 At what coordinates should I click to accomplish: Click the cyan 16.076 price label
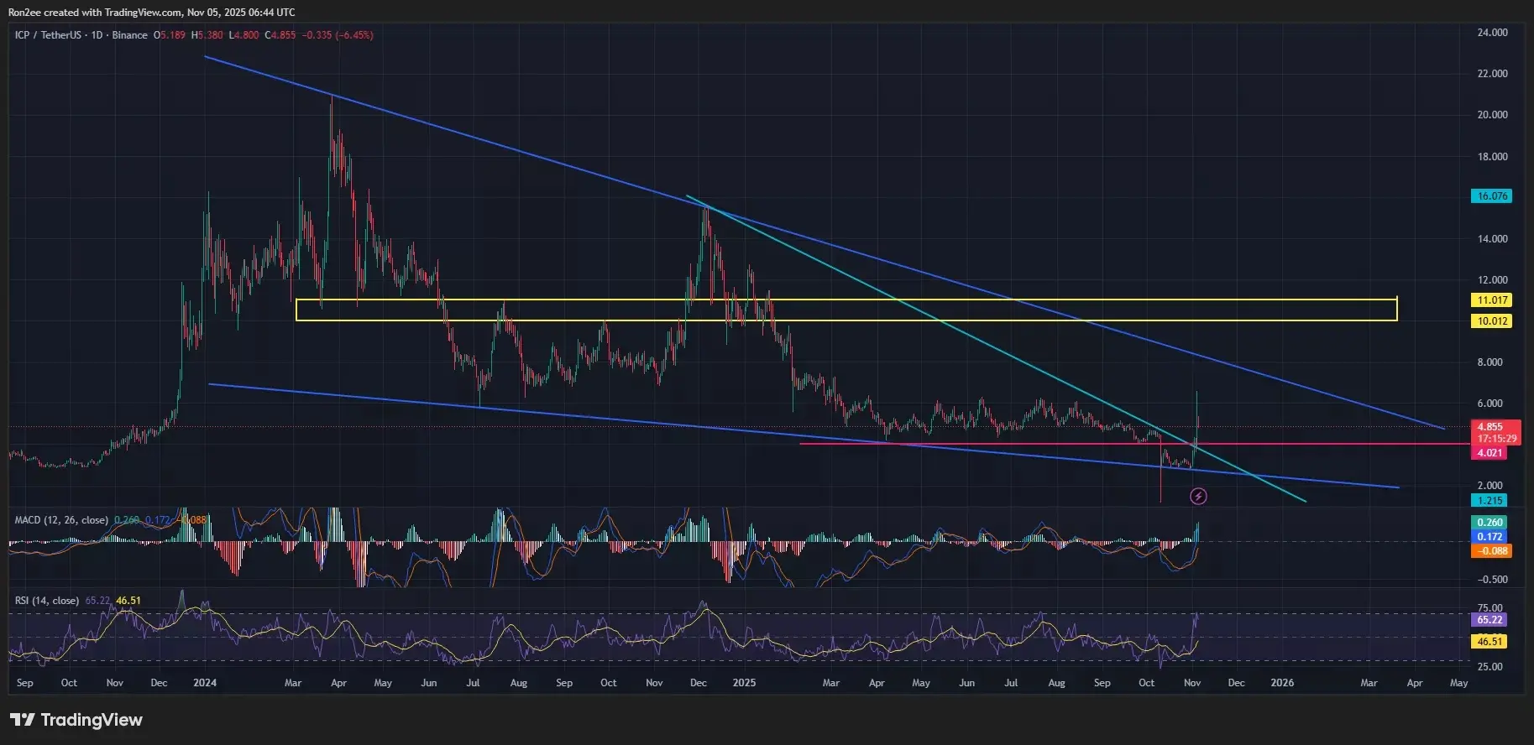(1491, 196)
